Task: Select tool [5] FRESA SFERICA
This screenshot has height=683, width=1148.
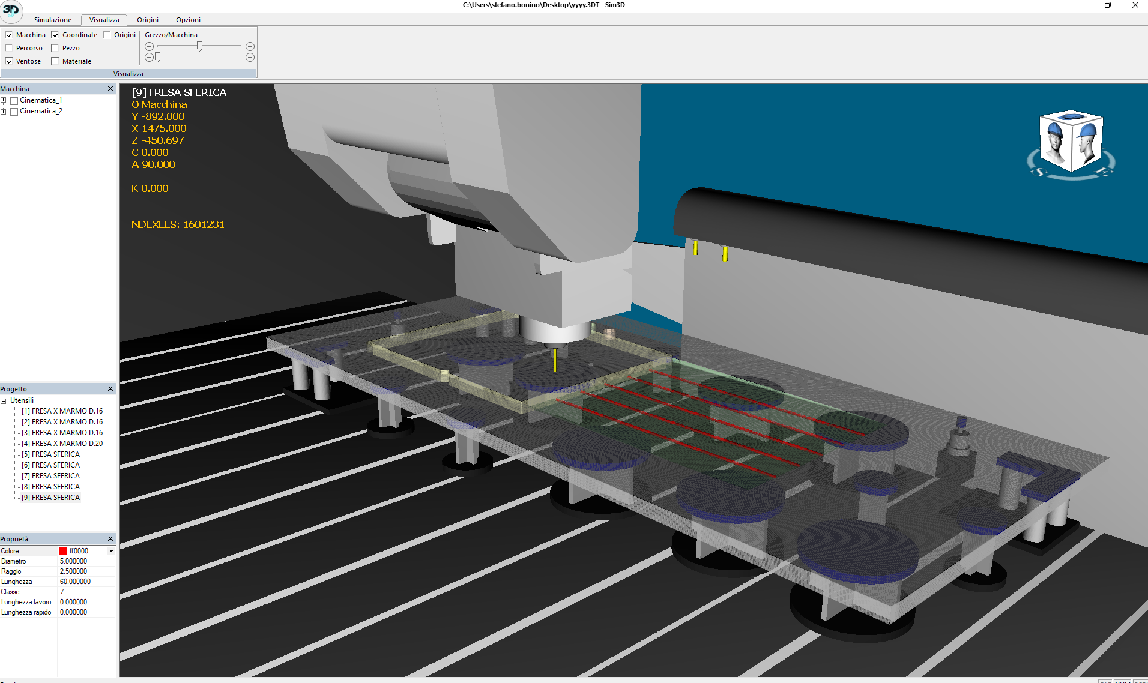Action: click(50, 454)
